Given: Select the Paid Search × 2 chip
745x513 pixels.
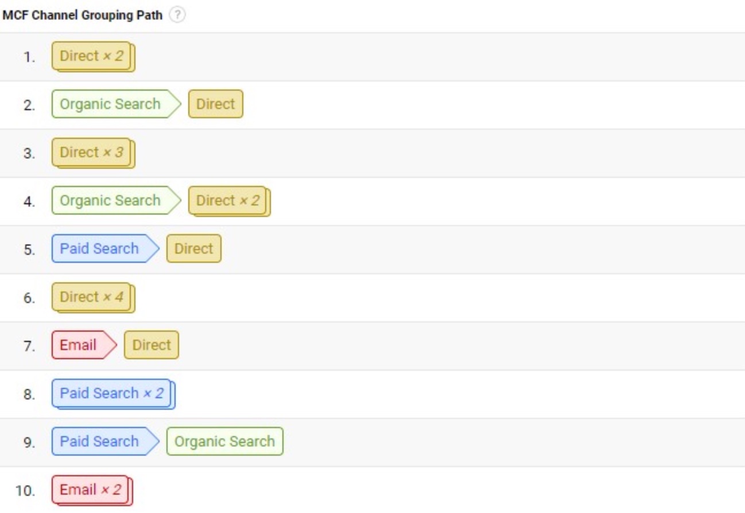Looking at the screenshot, I should pyautogui.click(x=113, y=394).
